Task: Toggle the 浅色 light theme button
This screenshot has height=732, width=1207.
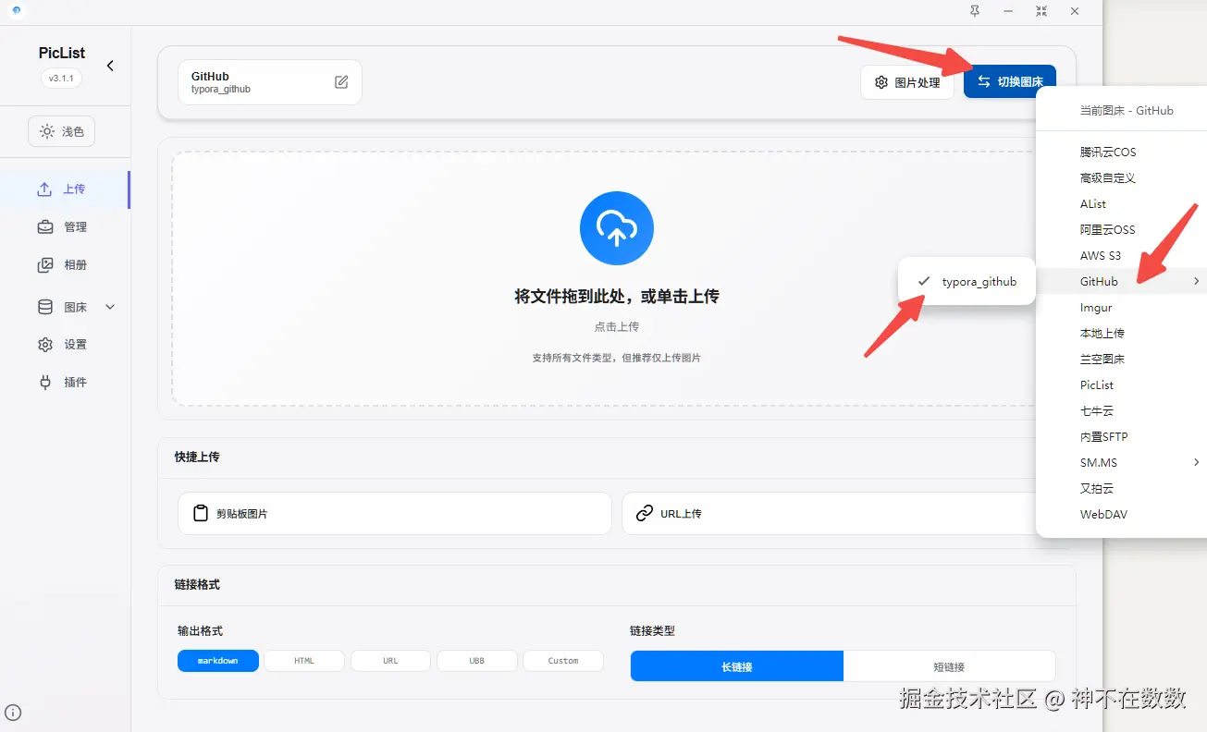Action: (62, 132)
